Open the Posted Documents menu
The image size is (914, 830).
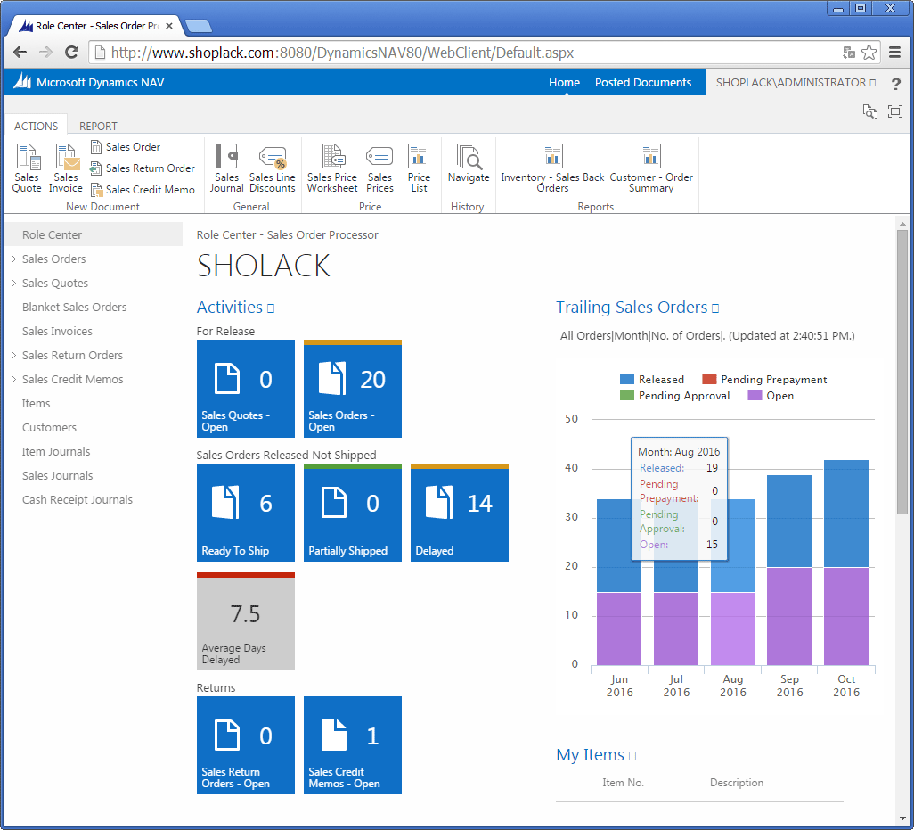click(x=643, y=83)
